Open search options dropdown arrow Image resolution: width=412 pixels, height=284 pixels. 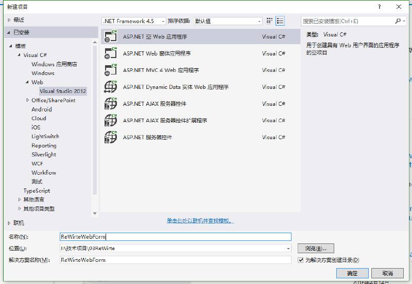[x=404, y=21]
